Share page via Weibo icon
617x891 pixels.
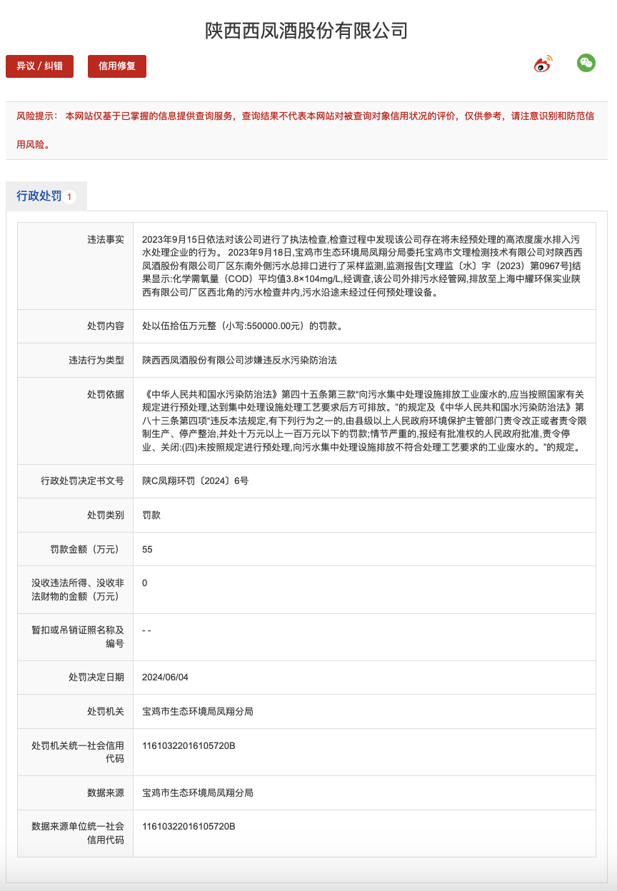click(x=543, y=64)
